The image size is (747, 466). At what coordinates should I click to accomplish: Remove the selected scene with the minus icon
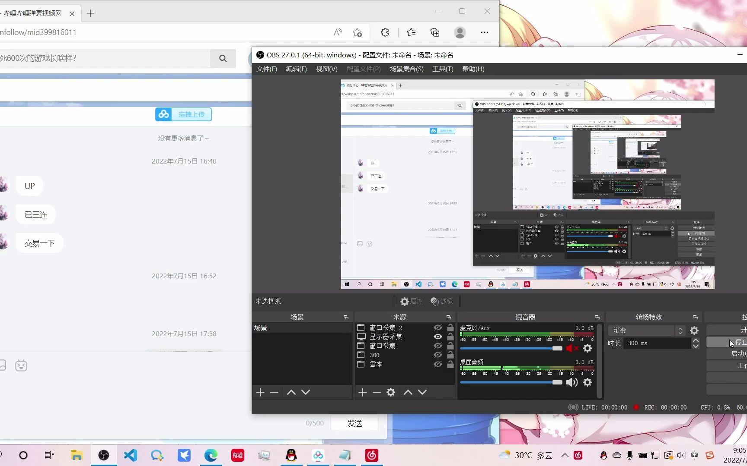click(x=274, y=392)
